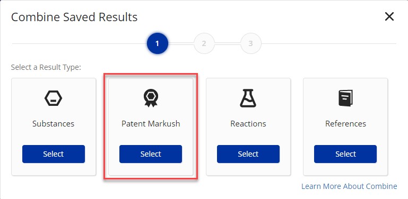Jump to step 3 circle
408x199 pixels.
coord(250,43)
